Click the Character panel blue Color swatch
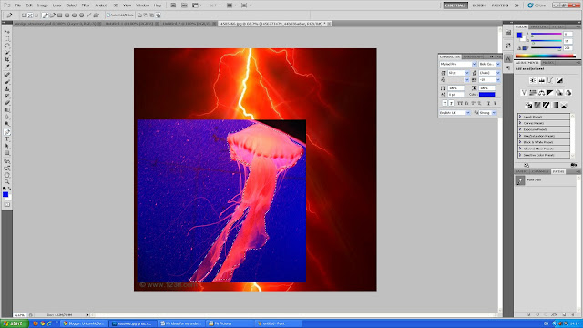Viewport: 583px width, 328px height. pos(487,95)
